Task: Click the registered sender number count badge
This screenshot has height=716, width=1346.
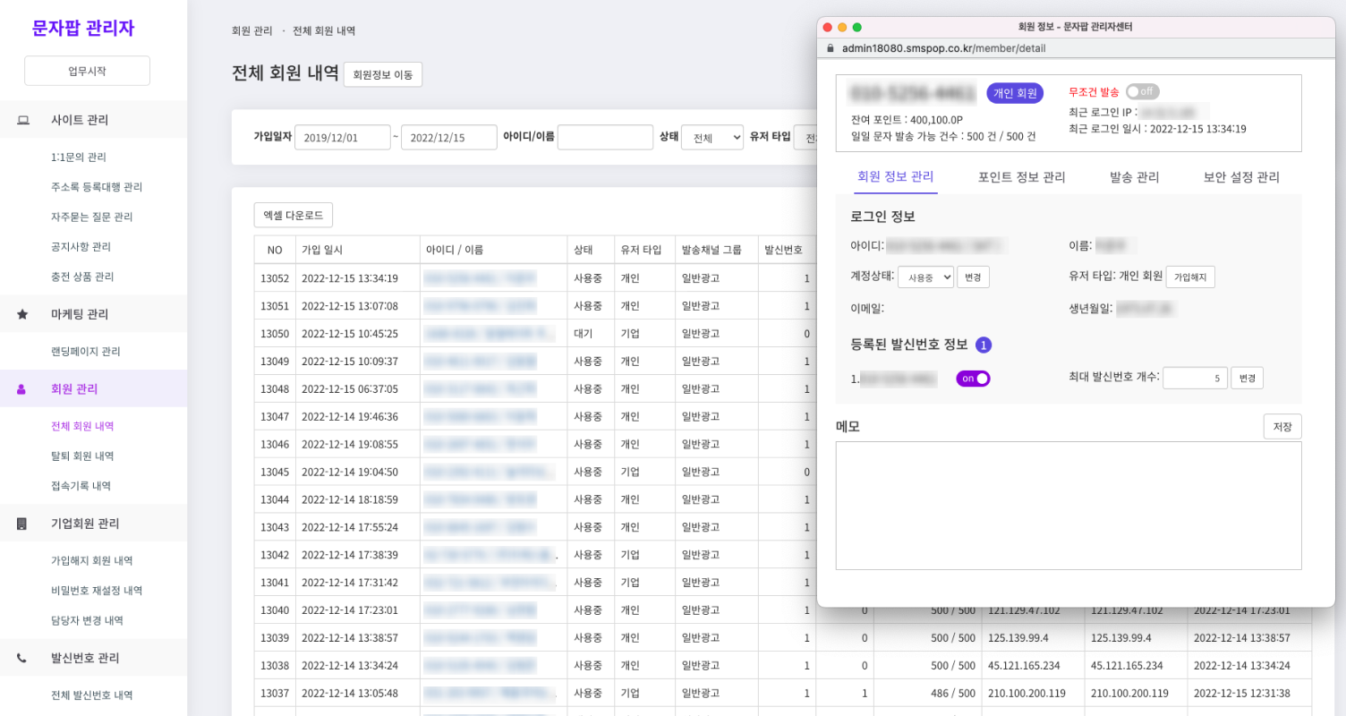Action: click(x=984, y=345)
